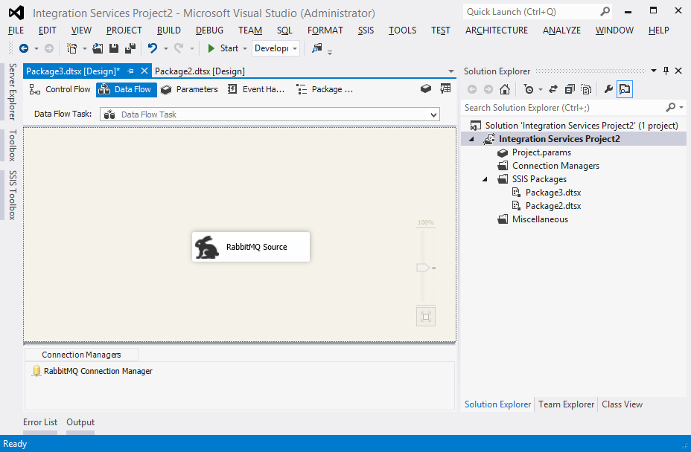Screen dimensions: 691x452
Task: Click the zoom fit-to-view icon on canvas
Action: coord(426,317)
